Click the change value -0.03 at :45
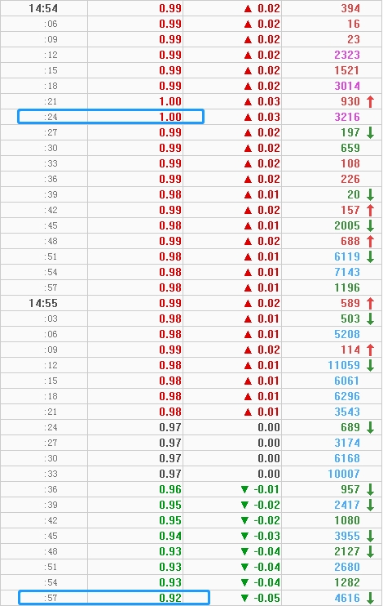Image resolution: width=383 pixels, height=606 pixels. pos(267,536)
